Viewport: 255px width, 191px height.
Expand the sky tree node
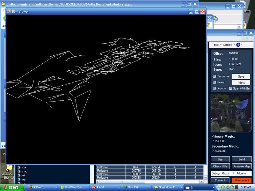click(19, 180)
